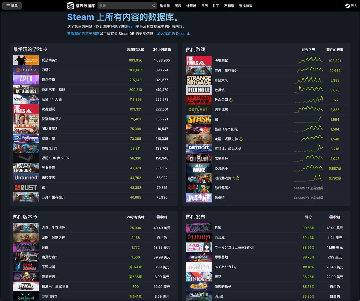360x301 pixels.
Task: Click the Stash game thumbnail
Action: (x=199, y=119)
